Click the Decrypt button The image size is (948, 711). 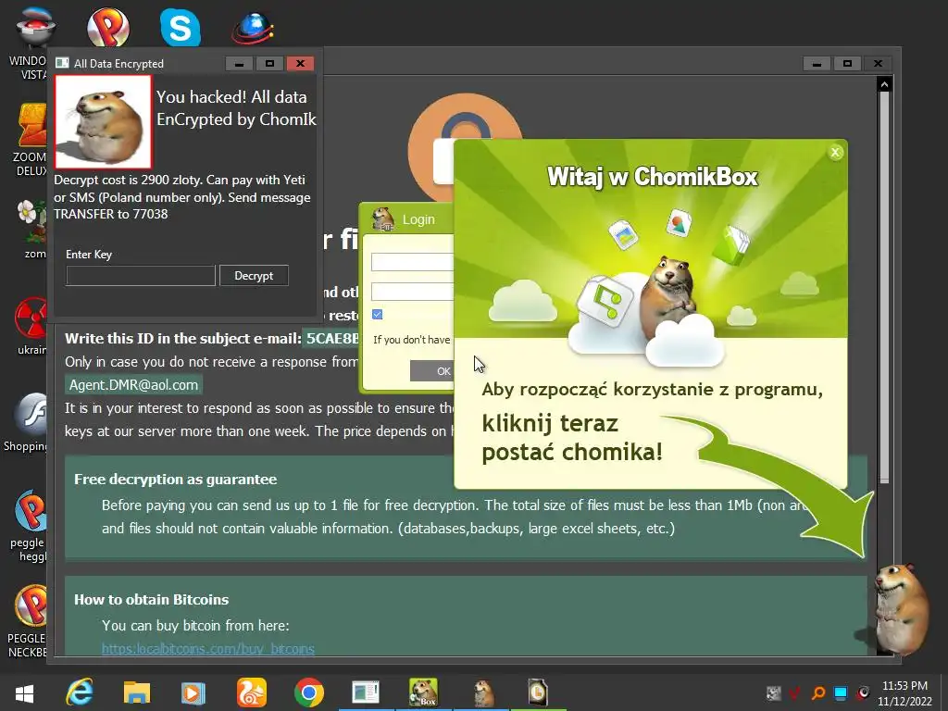pos(254,276)
